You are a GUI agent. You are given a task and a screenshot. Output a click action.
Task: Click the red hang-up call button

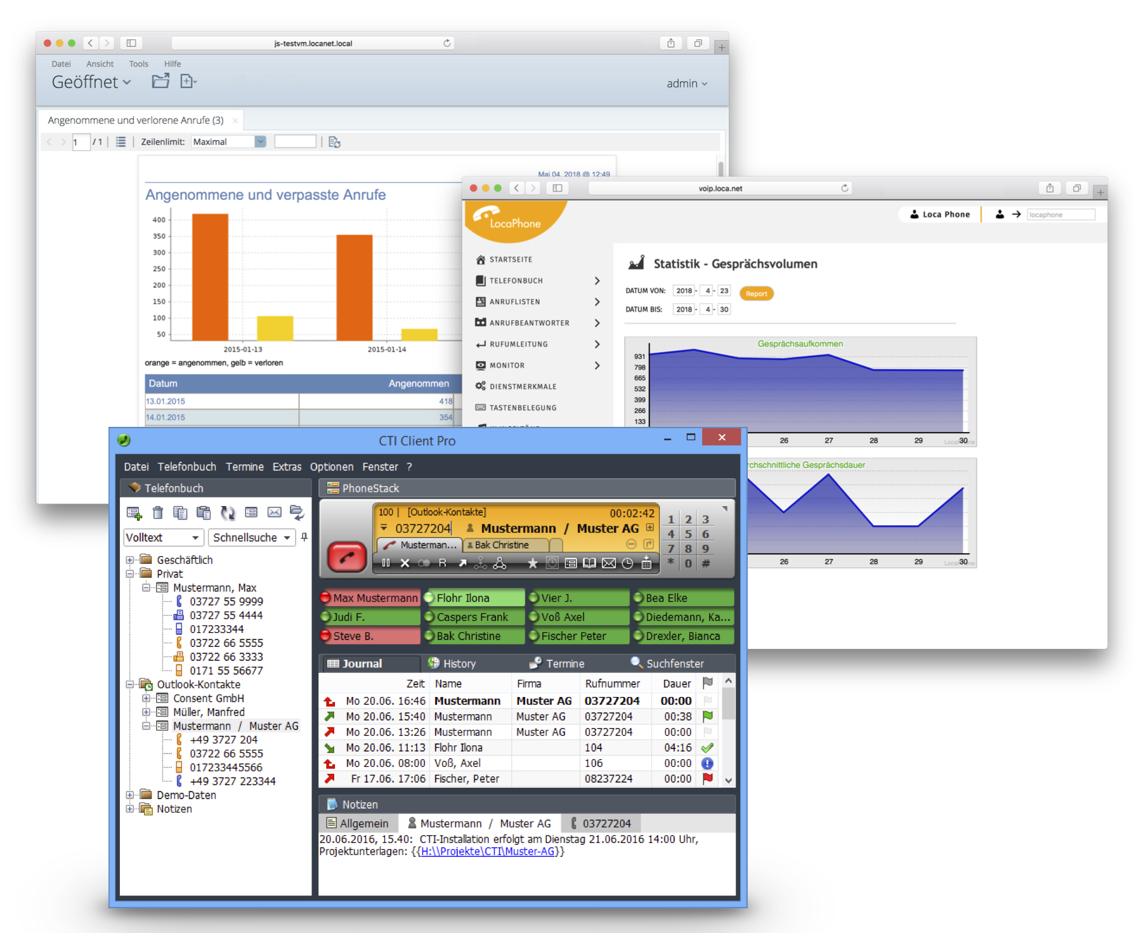(x=346, y=557)
